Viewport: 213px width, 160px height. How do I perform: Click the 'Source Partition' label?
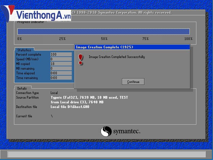(x=27, y=97)
